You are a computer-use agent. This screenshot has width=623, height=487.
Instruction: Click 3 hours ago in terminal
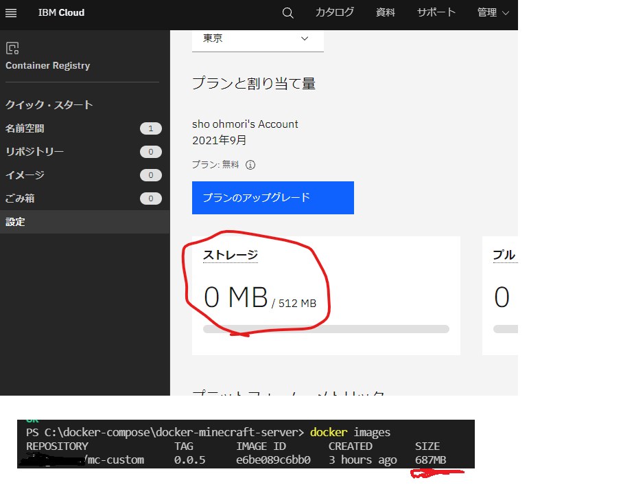[x=363, y=460]
